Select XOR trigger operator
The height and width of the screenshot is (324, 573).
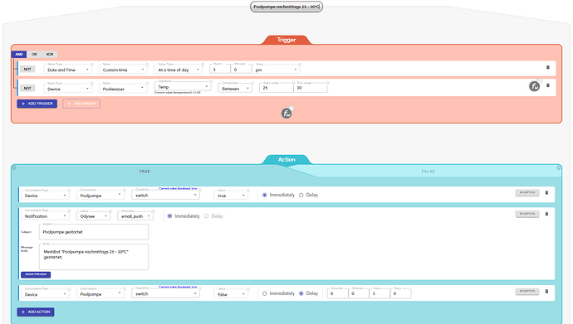pyautogui.click(x=49, y=55)
